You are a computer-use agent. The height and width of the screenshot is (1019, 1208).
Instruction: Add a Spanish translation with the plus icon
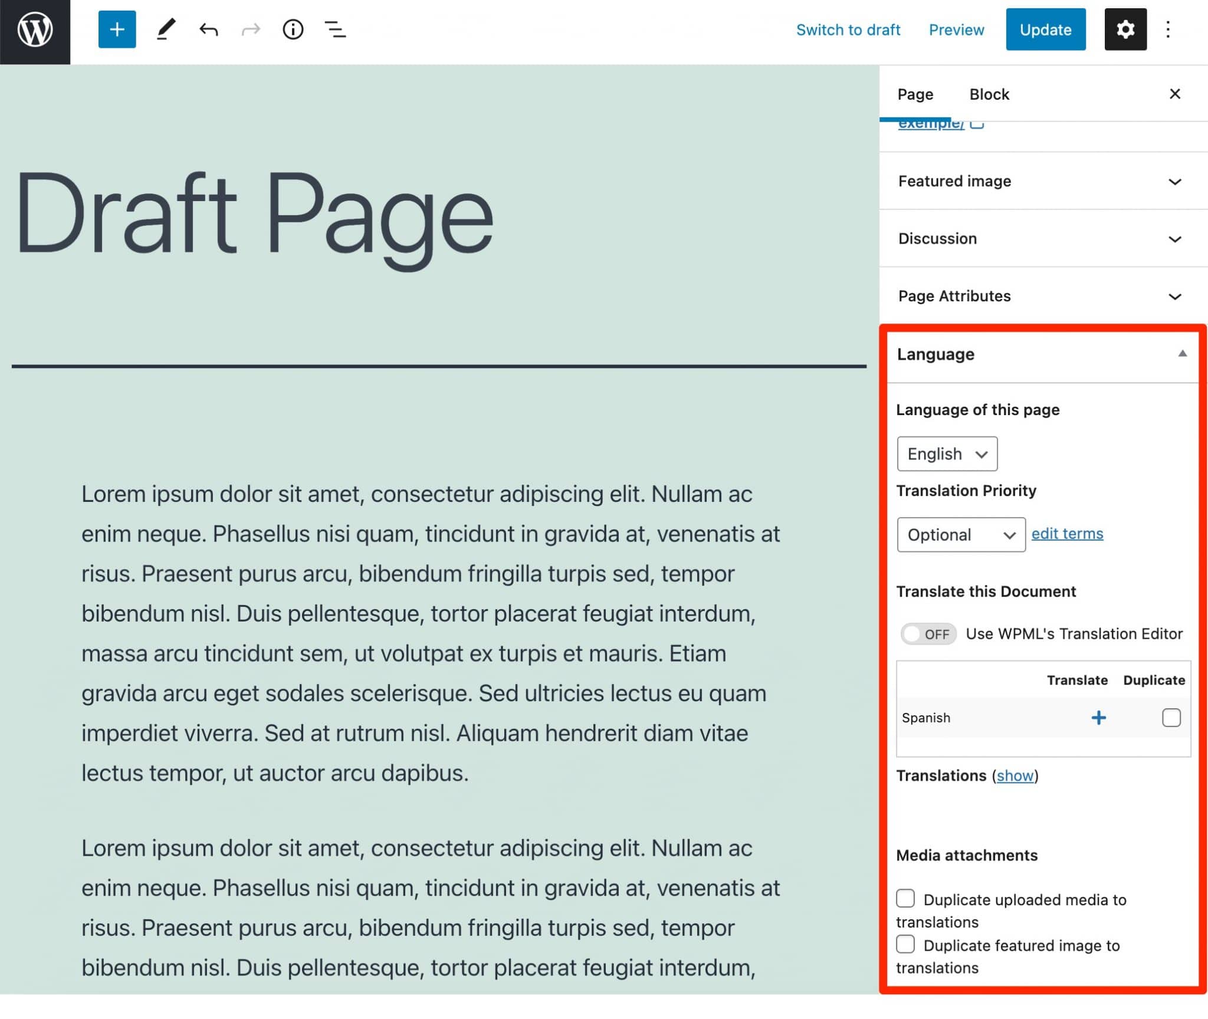(x=1098, y=718)
